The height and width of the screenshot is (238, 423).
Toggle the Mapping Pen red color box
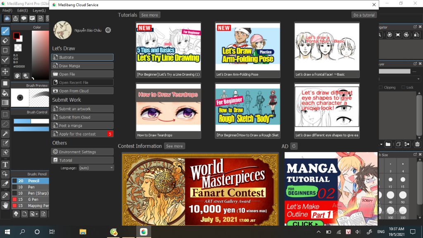click(x=14, y=206)
